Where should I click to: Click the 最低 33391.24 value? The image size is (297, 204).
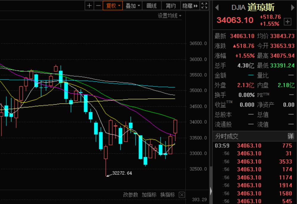[282, 66]
